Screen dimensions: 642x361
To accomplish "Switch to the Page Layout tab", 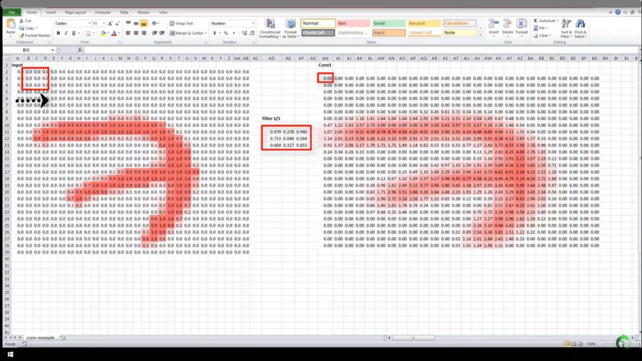I will click(x=75, y=13).
